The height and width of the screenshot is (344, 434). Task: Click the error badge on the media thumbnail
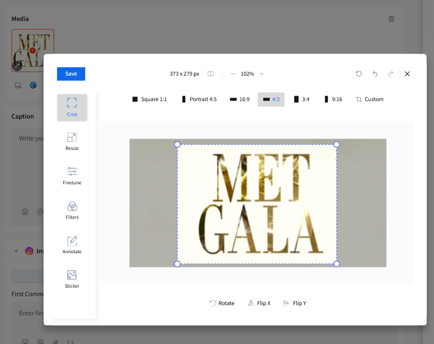click(33, 51)
